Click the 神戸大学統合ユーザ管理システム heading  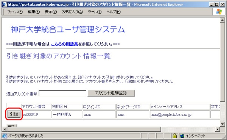click(68, 30)
